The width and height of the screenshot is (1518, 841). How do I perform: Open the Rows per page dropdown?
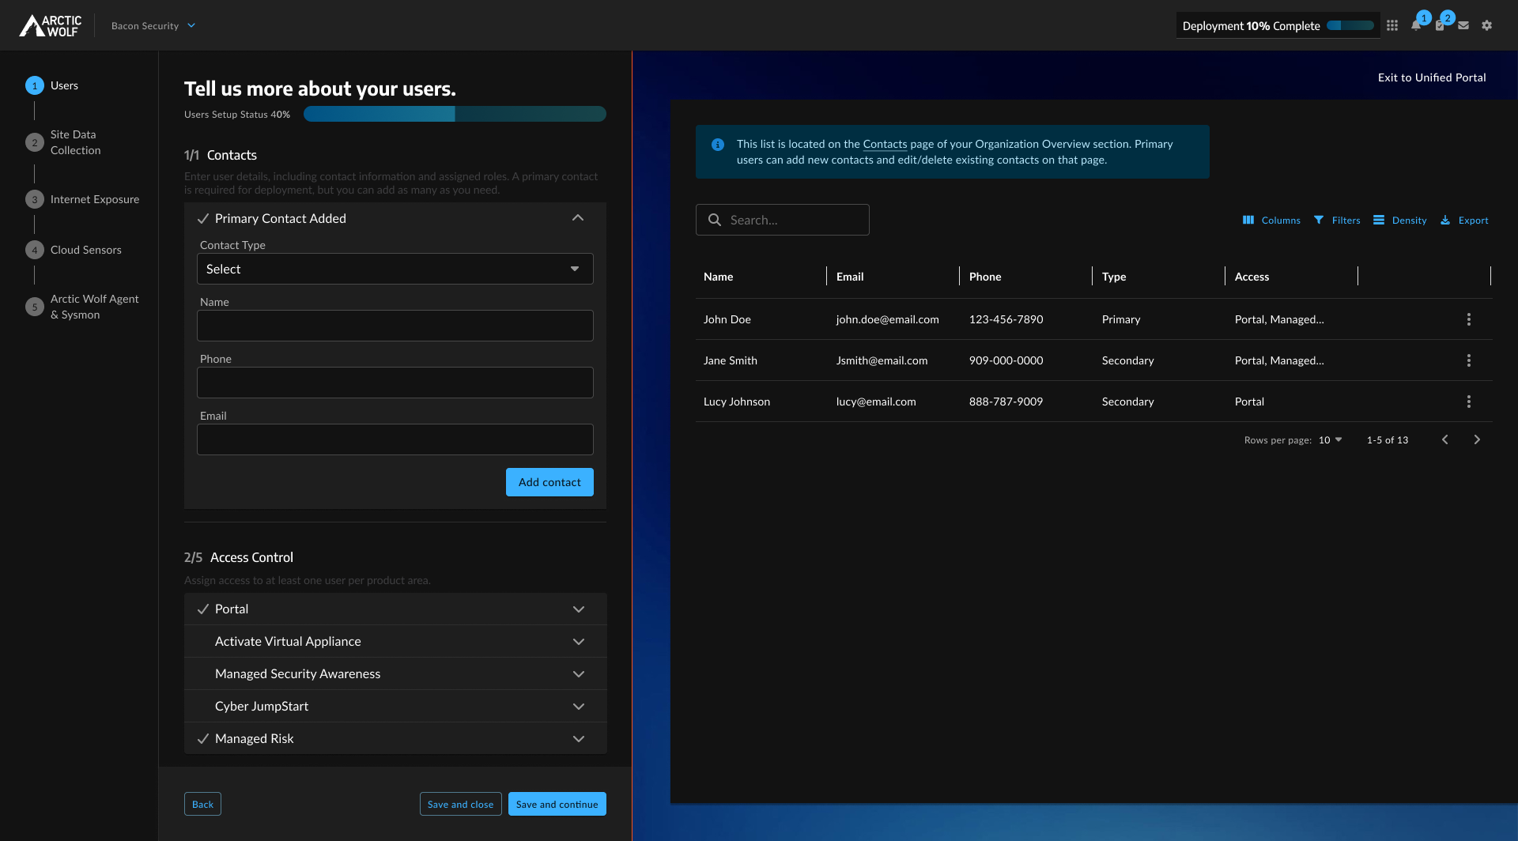(x=1331, y=440)
